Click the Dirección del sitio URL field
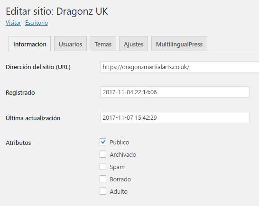Screen dimensions: 259x206 pyautogui.click(x=180, y=67)
